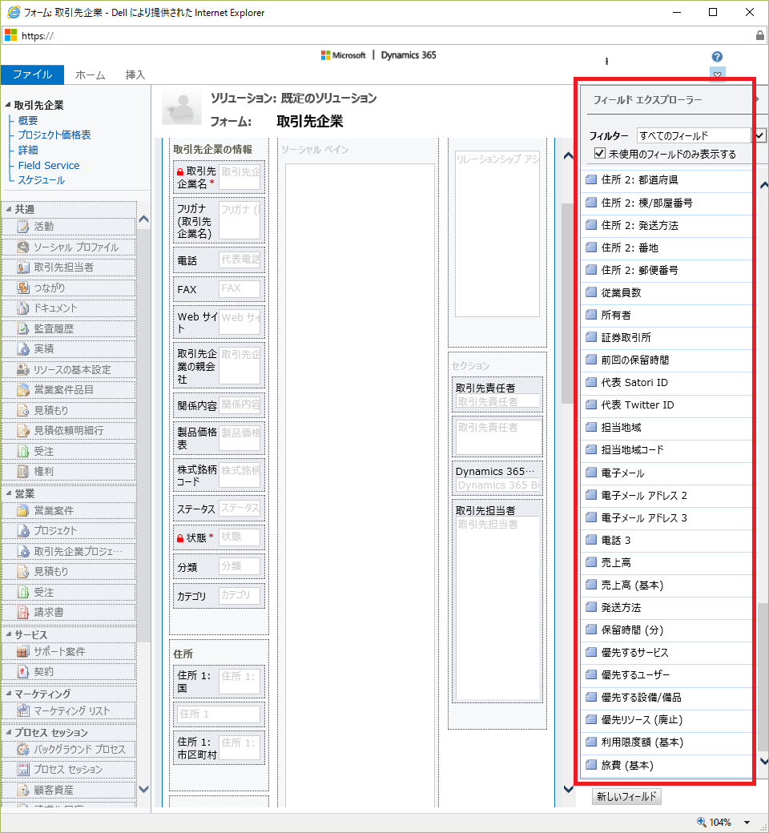Click the 顧客資産 icon
Image resolution: width=769 pixels, height=833 pixels.
[x=23, y=791]
